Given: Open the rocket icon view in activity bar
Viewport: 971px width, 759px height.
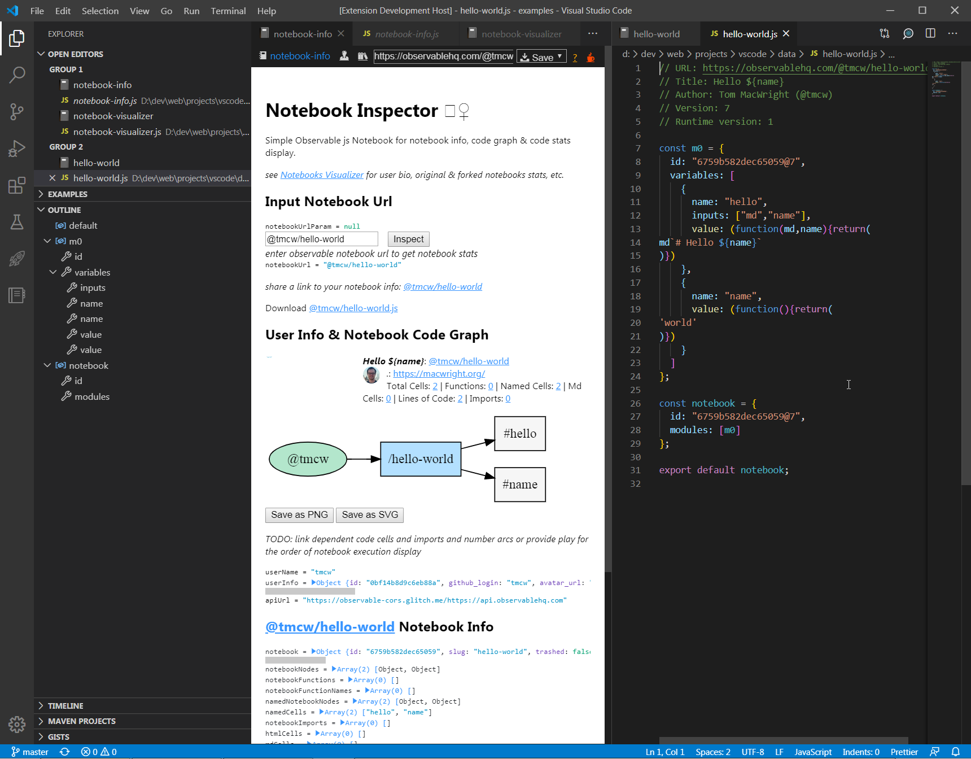Looking at the screenshot, I should pos(17,259).
